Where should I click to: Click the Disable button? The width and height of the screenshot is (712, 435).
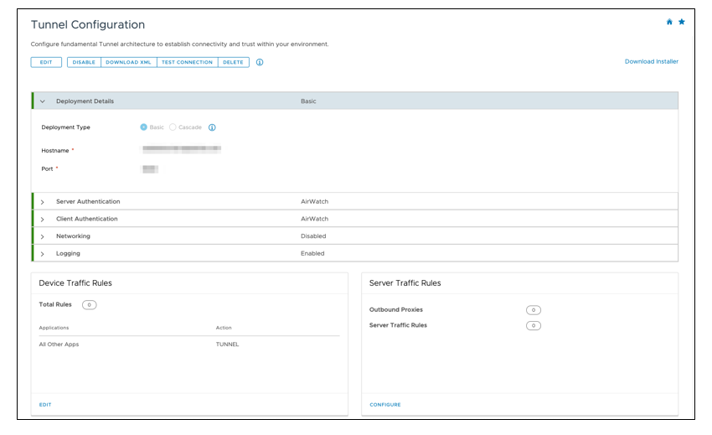[84, 62]
